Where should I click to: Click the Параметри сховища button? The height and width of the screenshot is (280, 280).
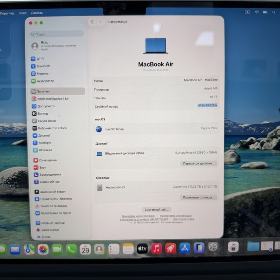click(198, 197)
